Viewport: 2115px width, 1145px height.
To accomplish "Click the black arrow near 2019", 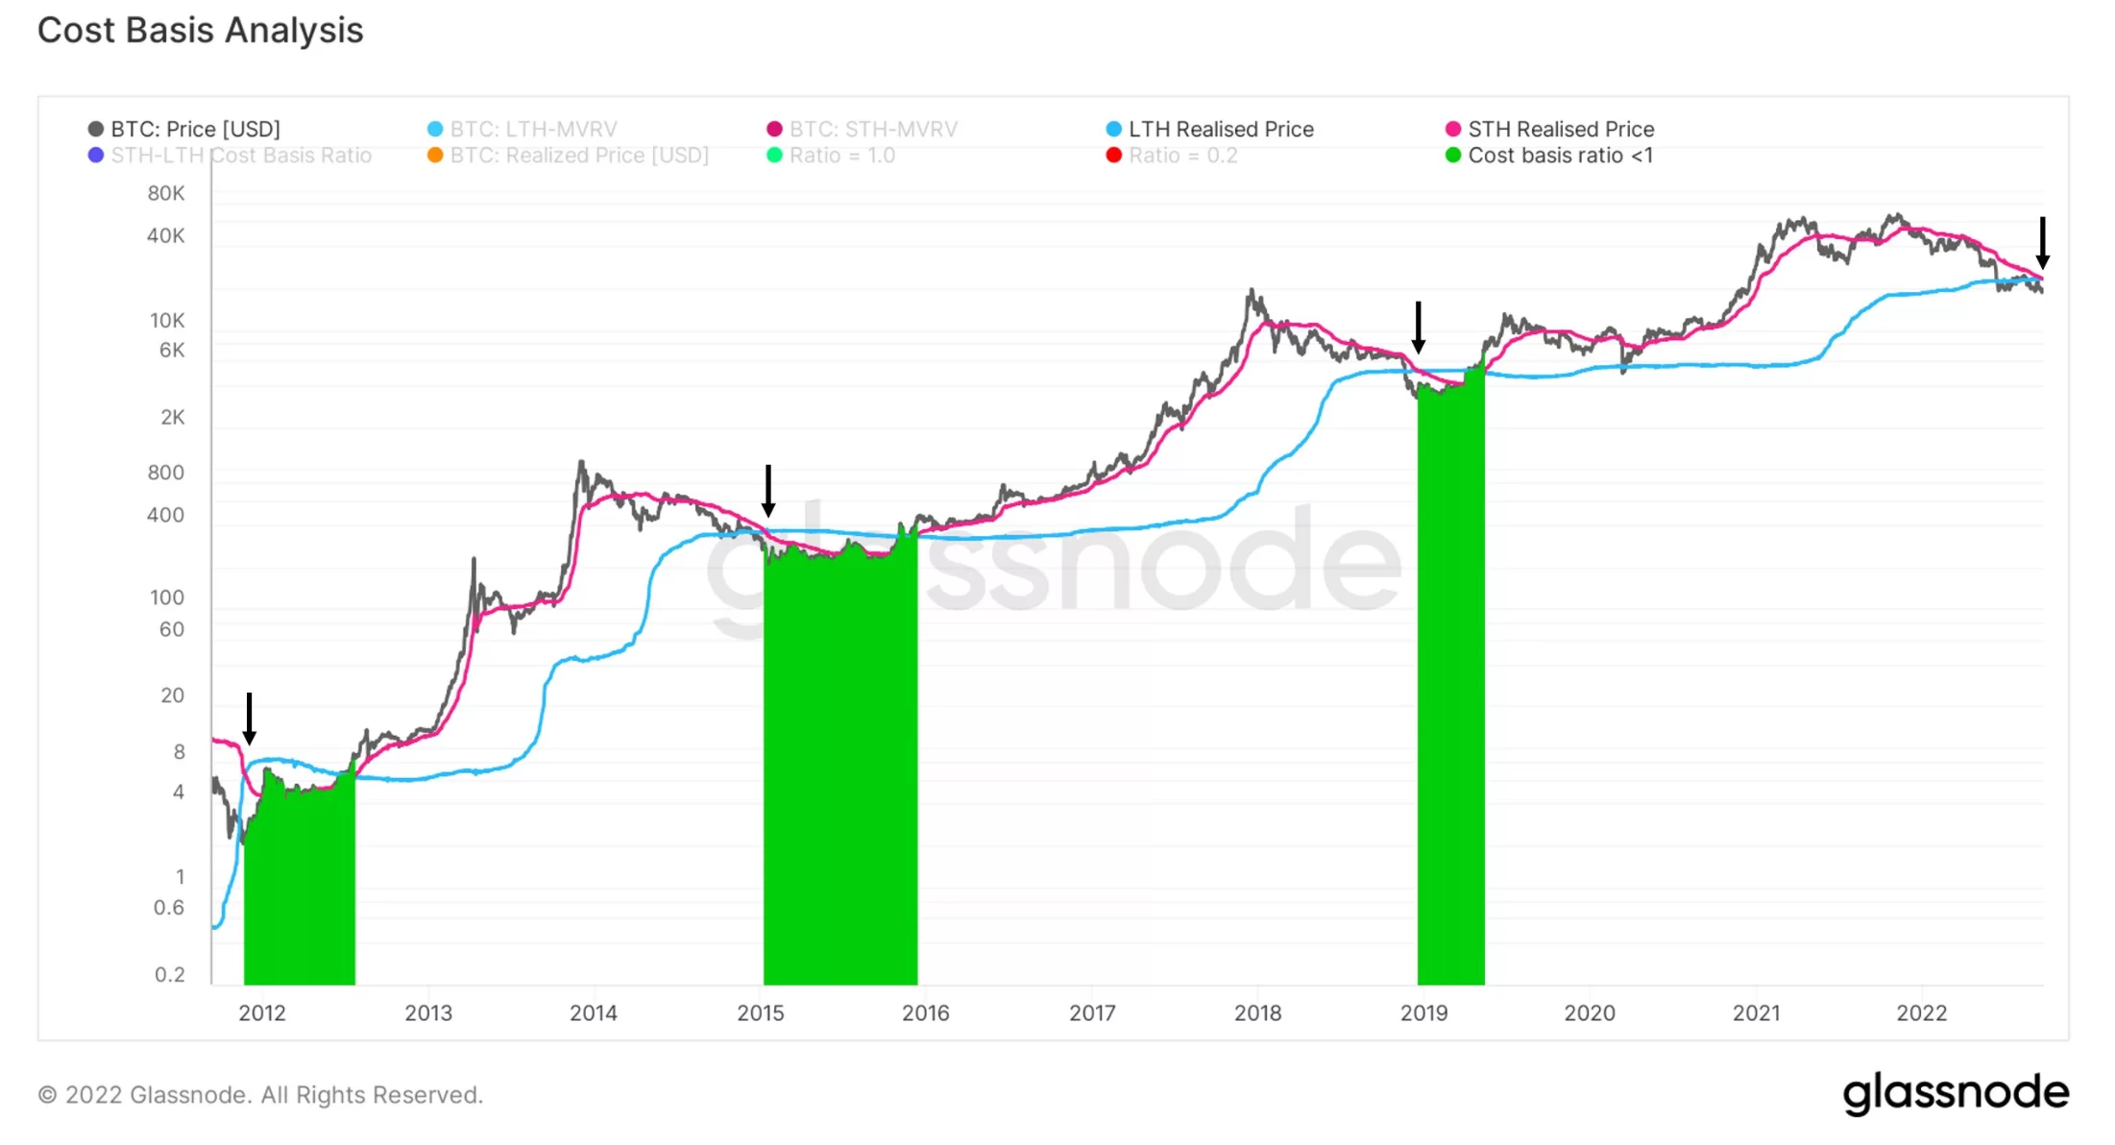I will click(x=1419, y=328).
